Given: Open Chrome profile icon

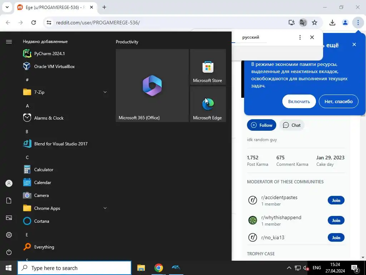Looking at the screenshot, I should pos(345,23).
